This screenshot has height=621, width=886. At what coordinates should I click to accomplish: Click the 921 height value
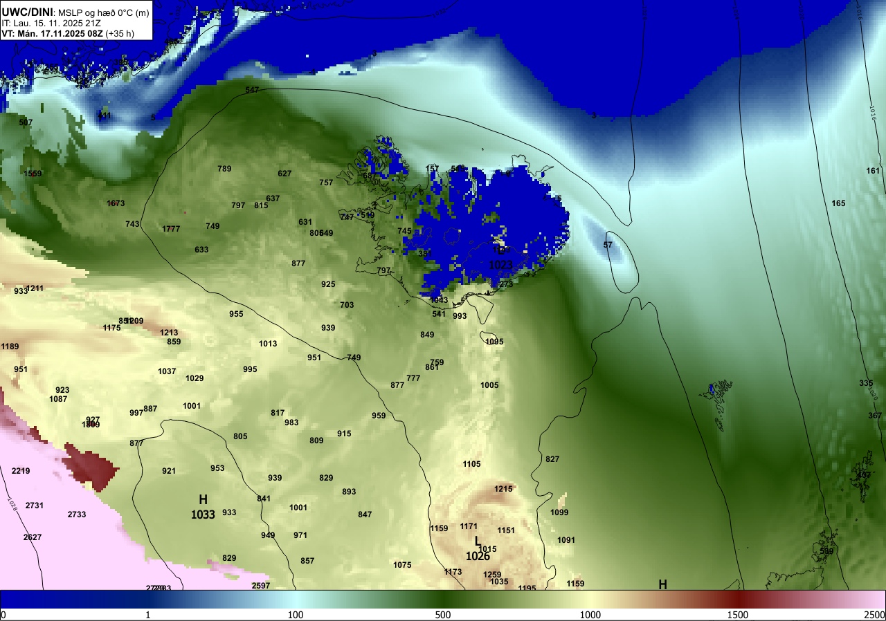point(169,471)
